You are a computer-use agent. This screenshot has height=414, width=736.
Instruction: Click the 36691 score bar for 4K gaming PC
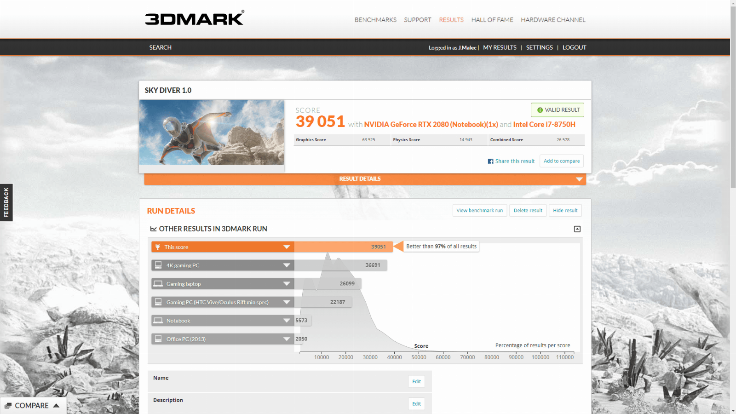340,265
